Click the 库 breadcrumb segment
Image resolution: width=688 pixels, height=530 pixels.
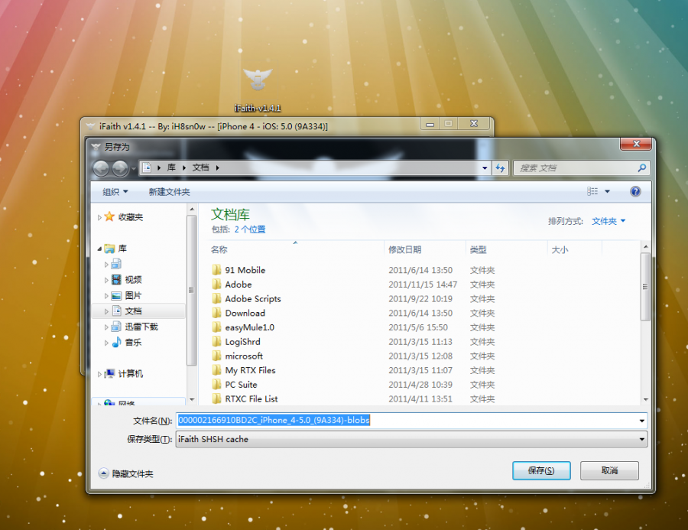coord(171,167)
